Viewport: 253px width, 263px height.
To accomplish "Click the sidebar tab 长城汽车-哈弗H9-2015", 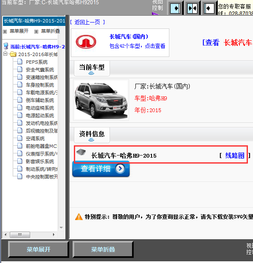I will 34,21.
